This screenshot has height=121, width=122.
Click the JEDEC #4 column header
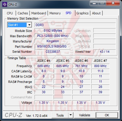pyautogui.click(x=44, y=61)
